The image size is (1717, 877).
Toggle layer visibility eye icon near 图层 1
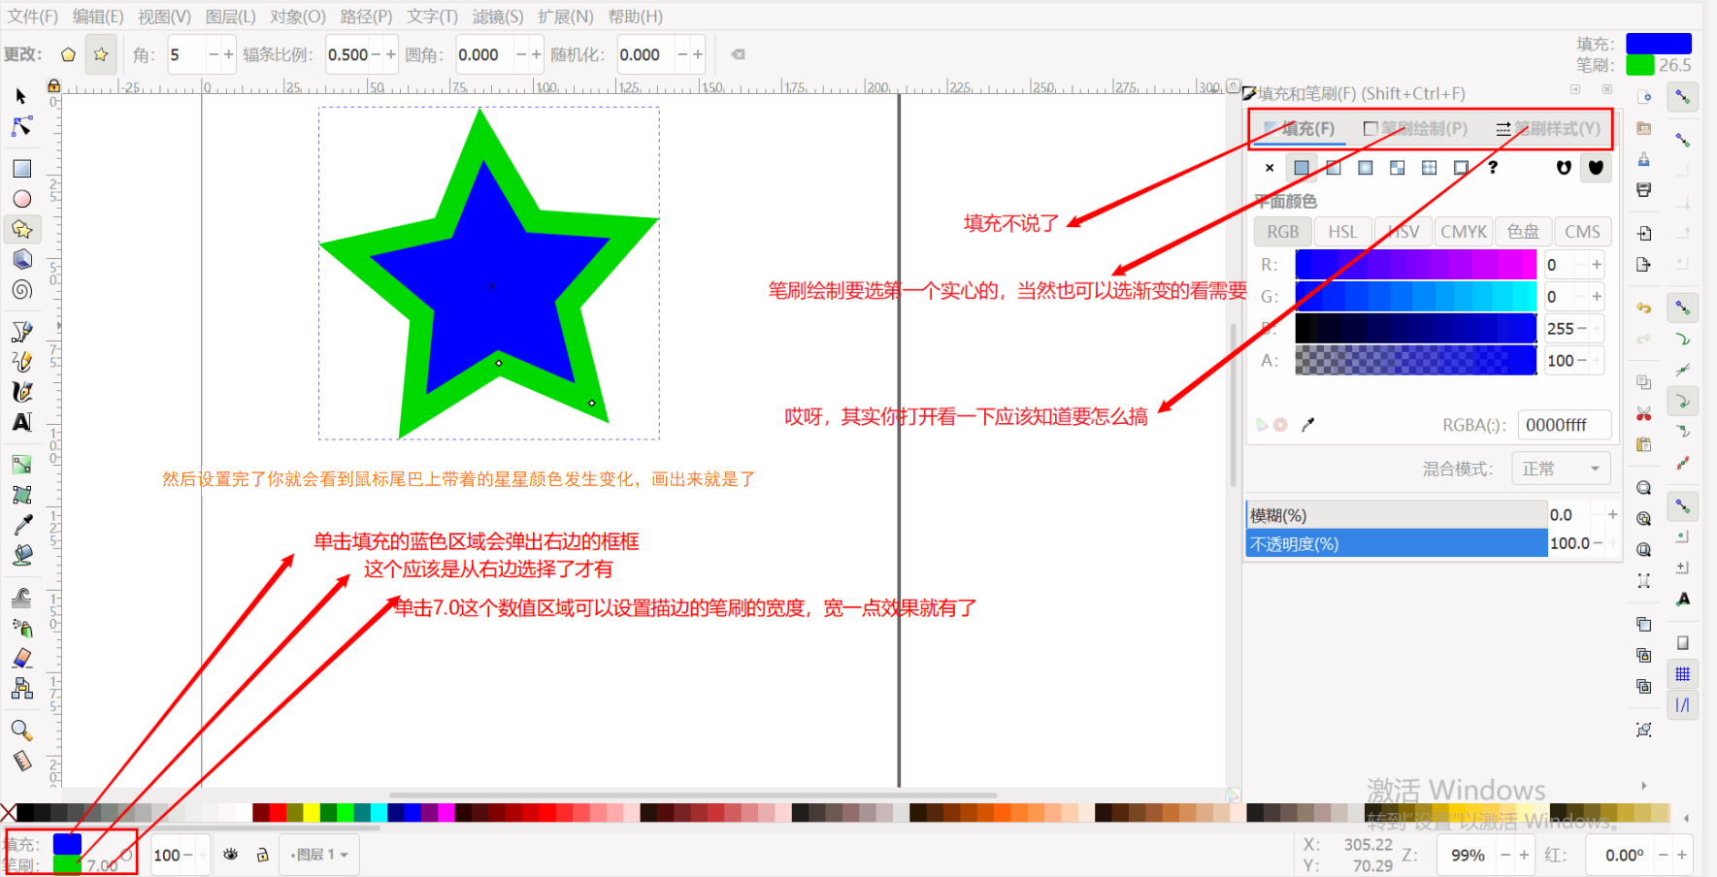(231, 855)
